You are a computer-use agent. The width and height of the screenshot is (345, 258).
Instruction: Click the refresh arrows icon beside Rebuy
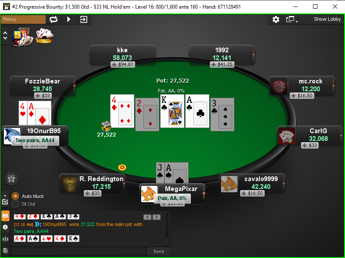click(x=54, y=19)
